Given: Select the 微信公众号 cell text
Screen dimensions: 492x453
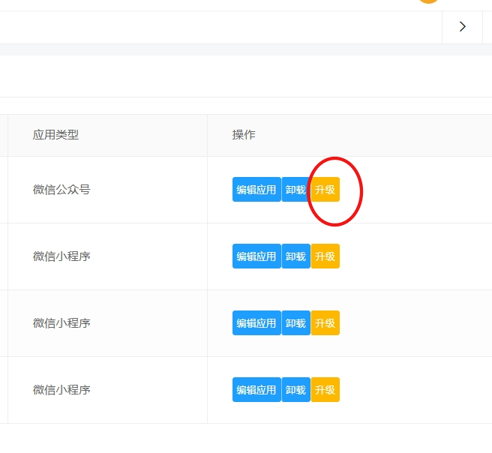Looking at the screenshot, I should pos(61,190).
